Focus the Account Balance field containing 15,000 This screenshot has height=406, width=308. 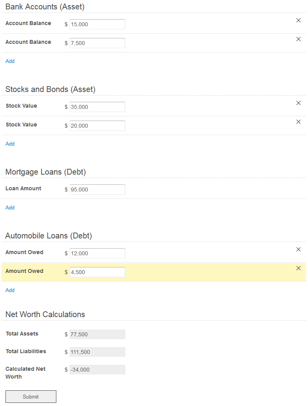click(97, 24)
